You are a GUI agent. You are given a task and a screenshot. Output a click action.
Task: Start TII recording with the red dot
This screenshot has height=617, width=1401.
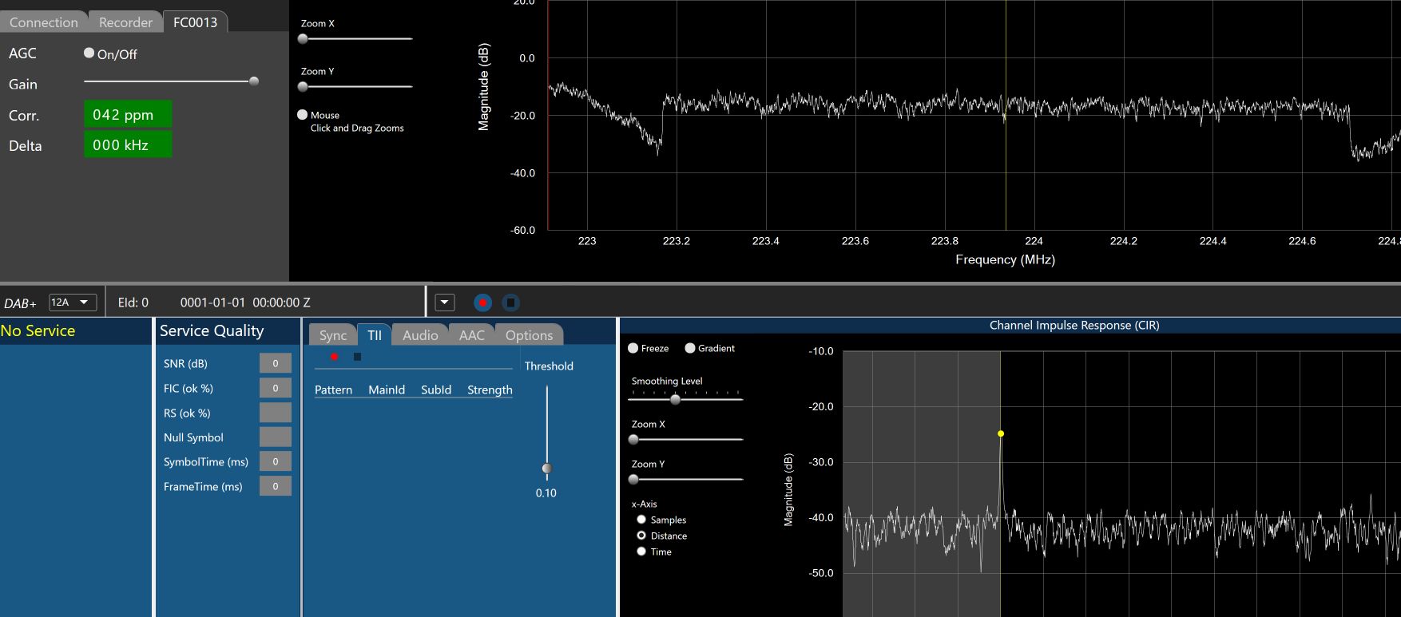click(x=334, y=357)
